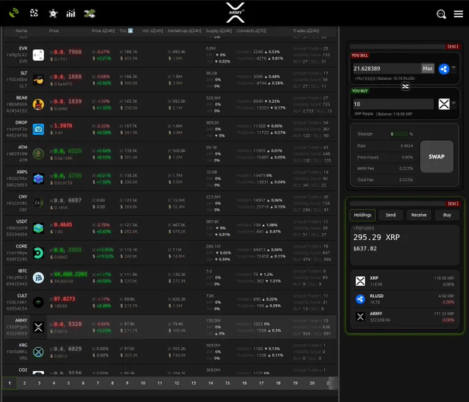The image size is (469, 402).
Task: Switch to the Holdings tab
Action: click(363, 215)
